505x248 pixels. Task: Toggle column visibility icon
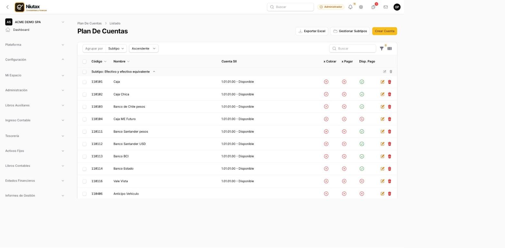pyautogui.click(x=389, y=49)
